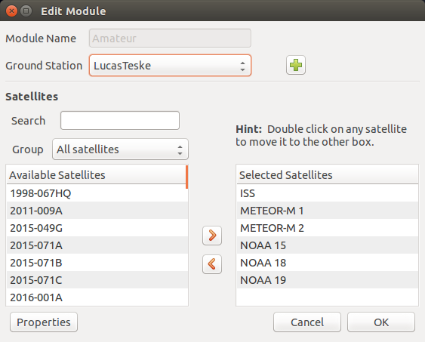Choose NOAA 15 from selected satellites
This screenshot has height=342, width=425.
[x=328, y=245]
